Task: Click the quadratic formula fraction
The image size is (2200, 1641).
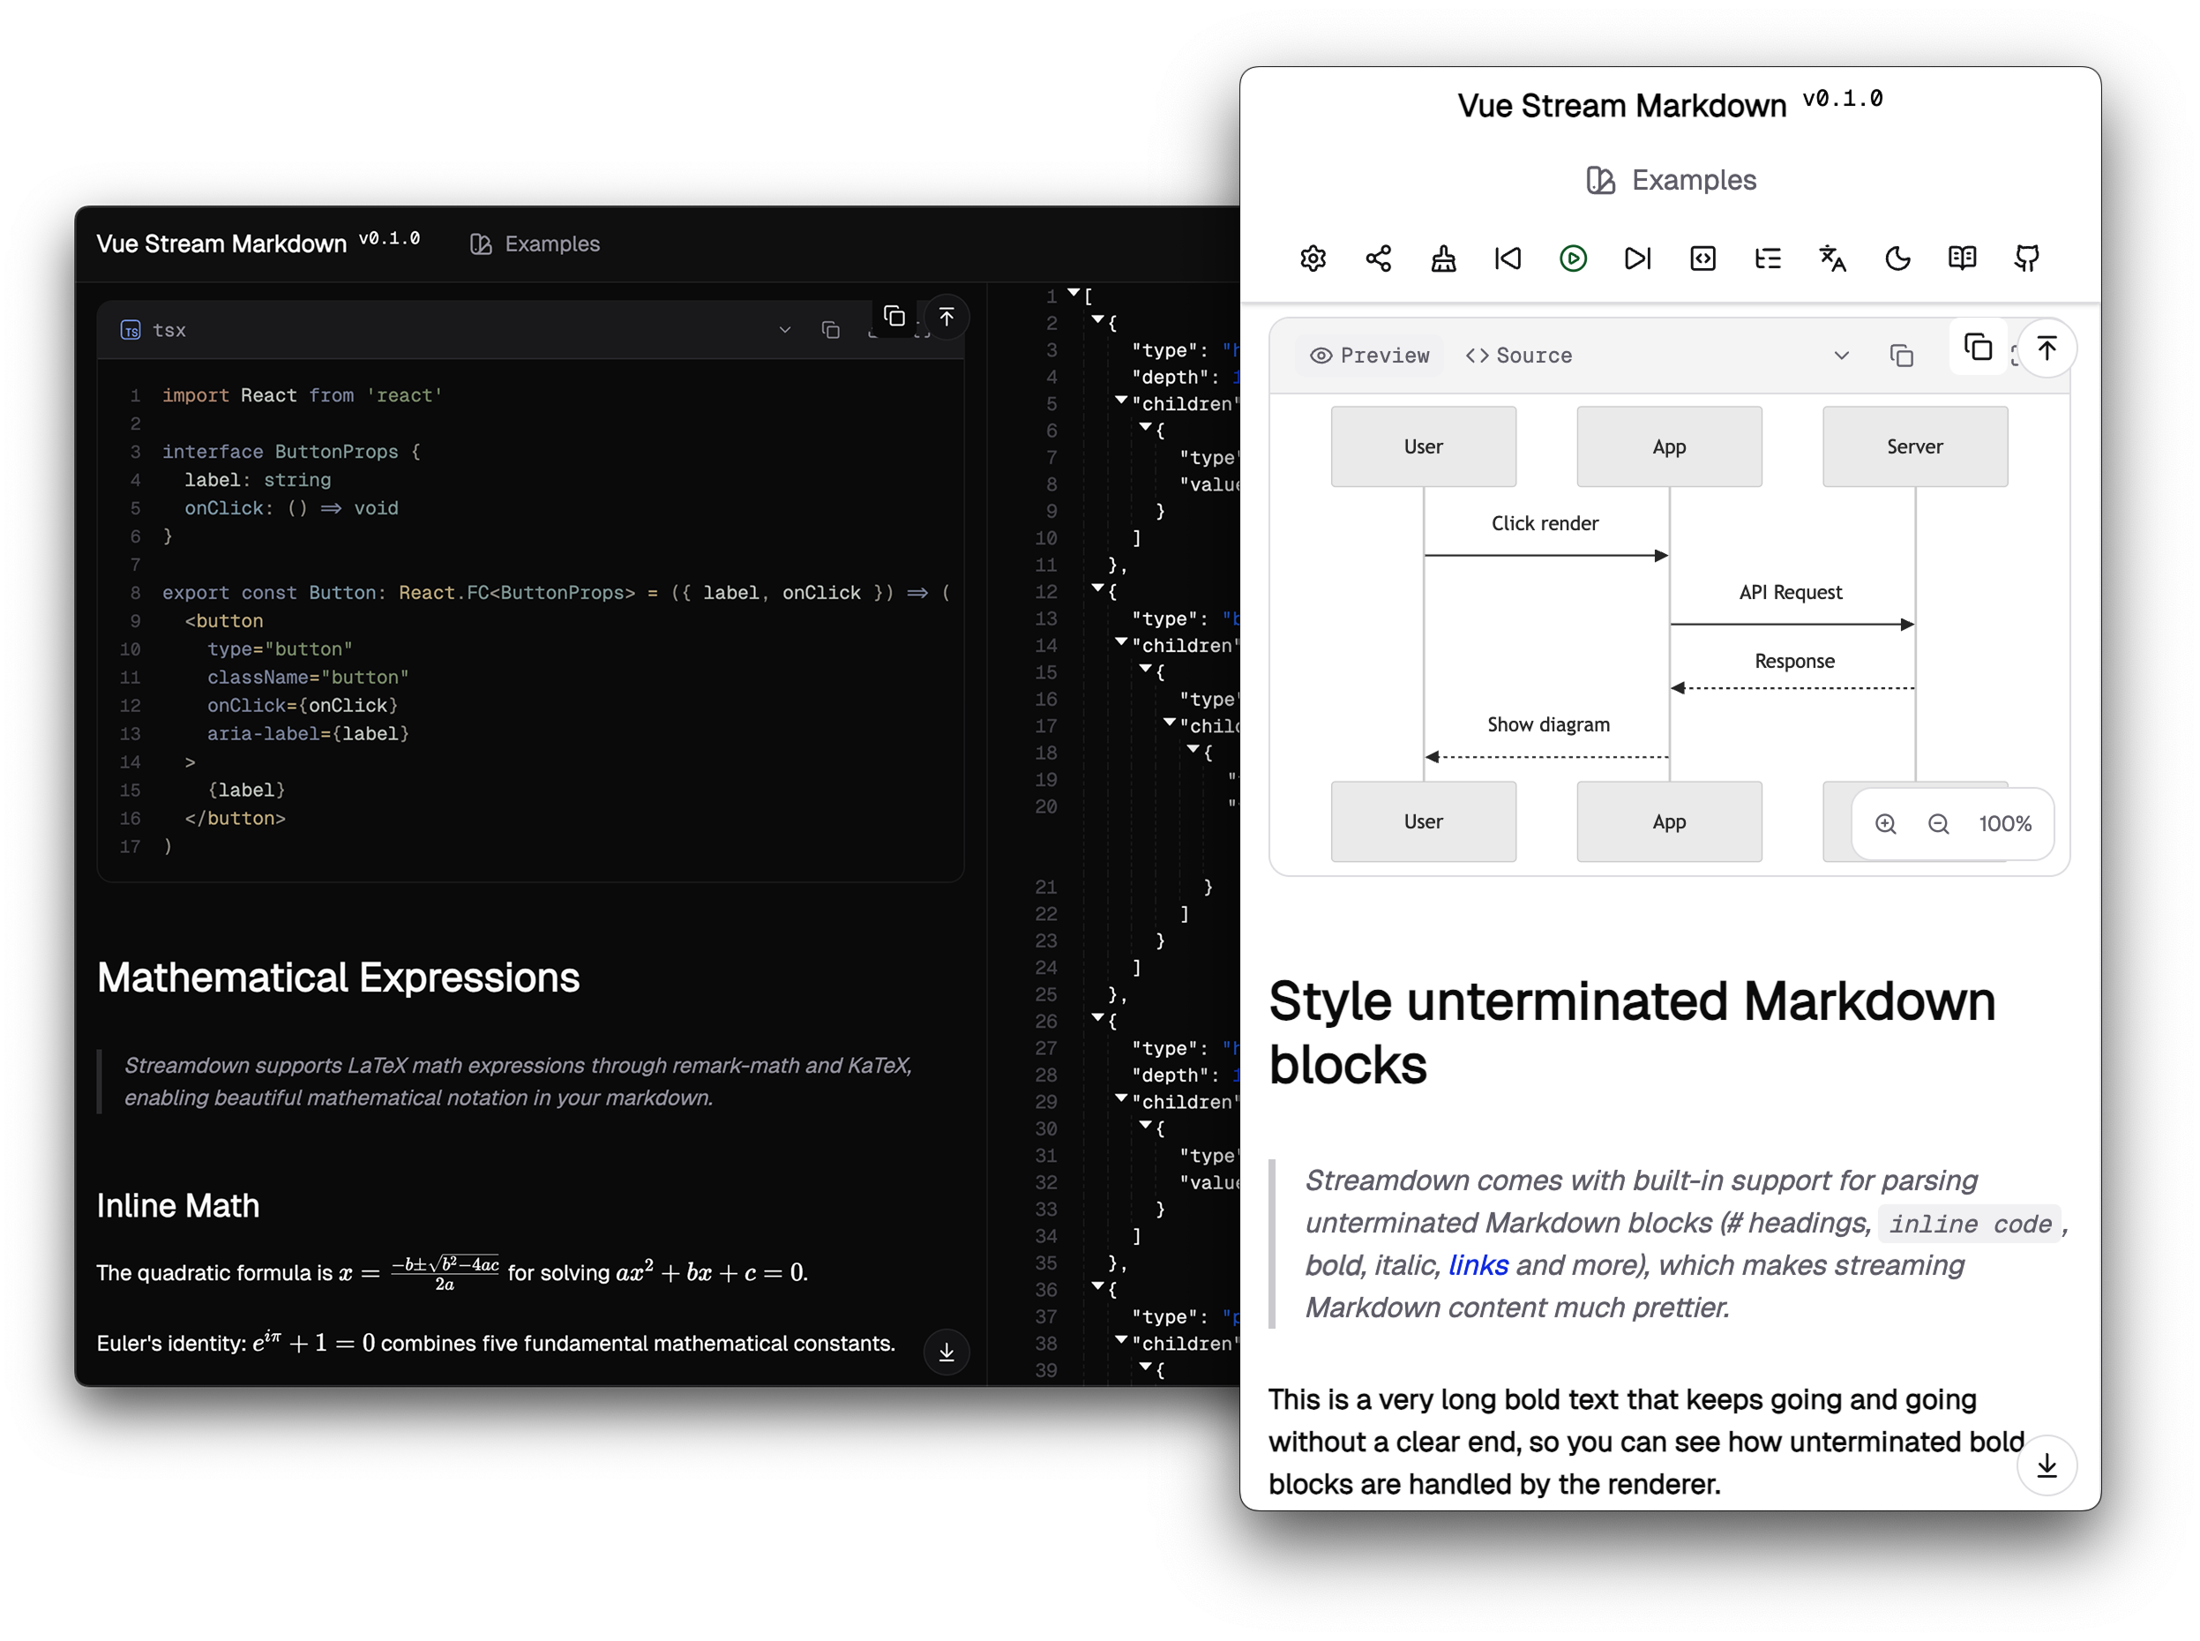Action: point(445,1273)
